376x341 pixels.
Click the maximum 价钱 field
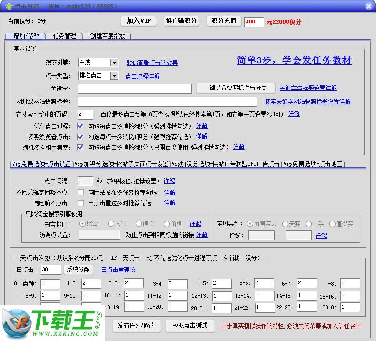pos(298,235)
